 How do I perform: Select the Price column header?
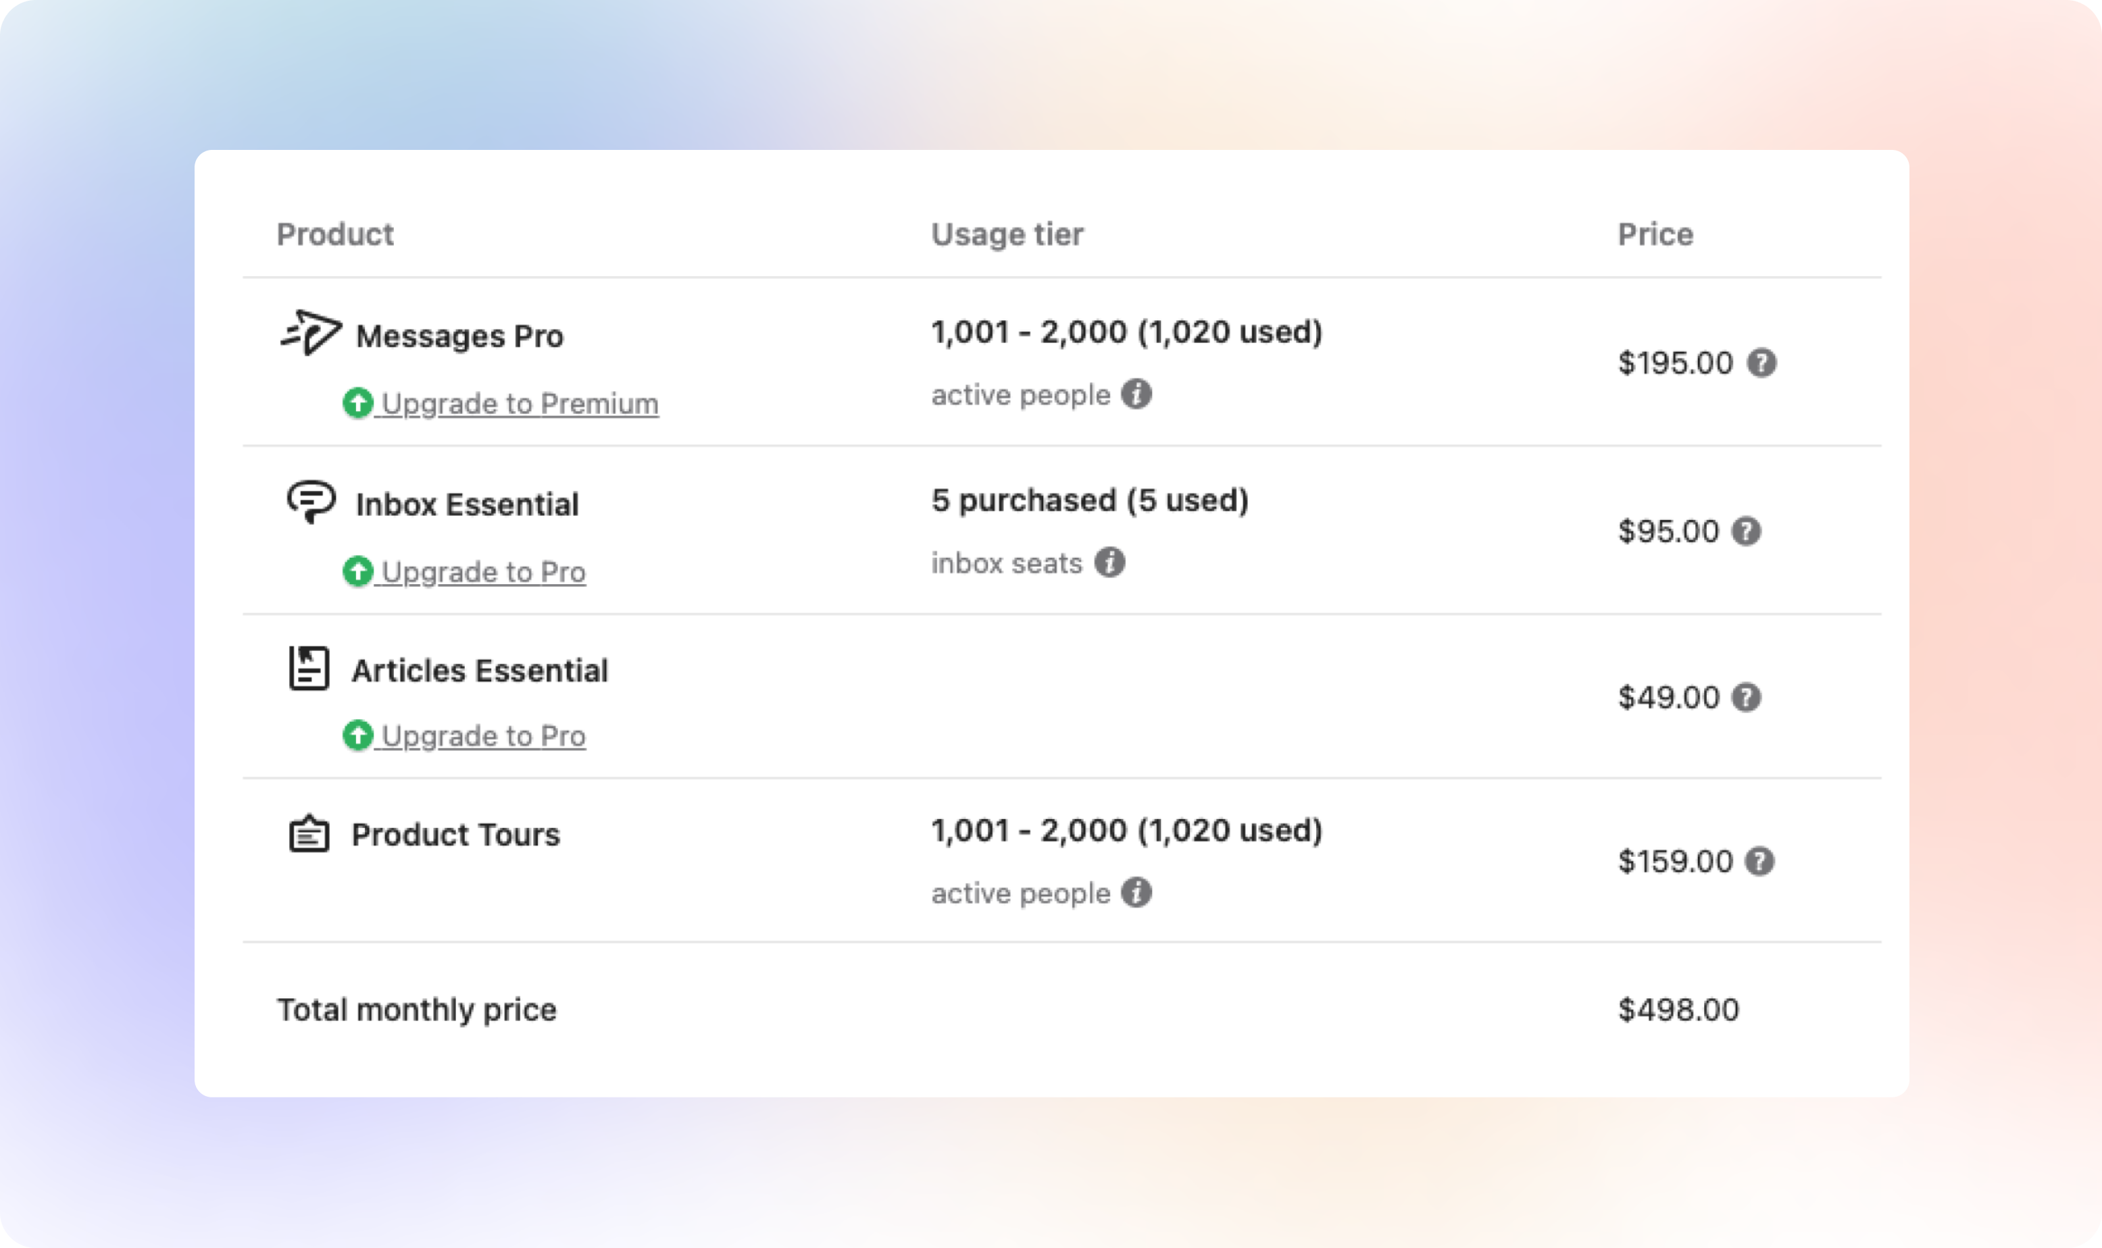tap(1655, 234)
